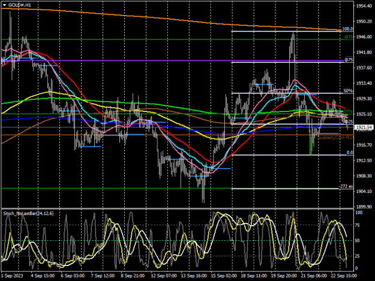Click the Stoch_NoLastBar(24,12,6) indicator label

pyautogui.click(x=28, y=213)
